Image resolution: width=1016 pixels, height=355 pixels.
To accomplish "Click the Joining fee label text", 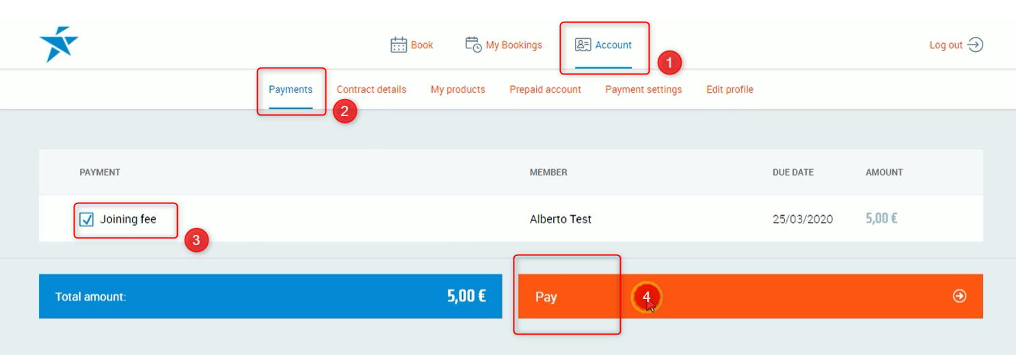I will pos(129,219).
